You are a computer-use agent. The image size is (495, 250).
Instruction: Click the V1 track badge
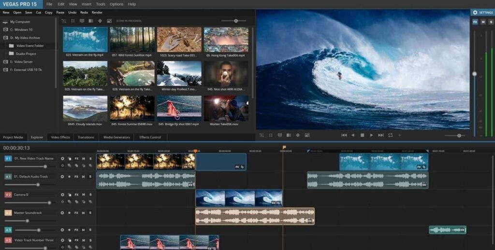(8, 159)
